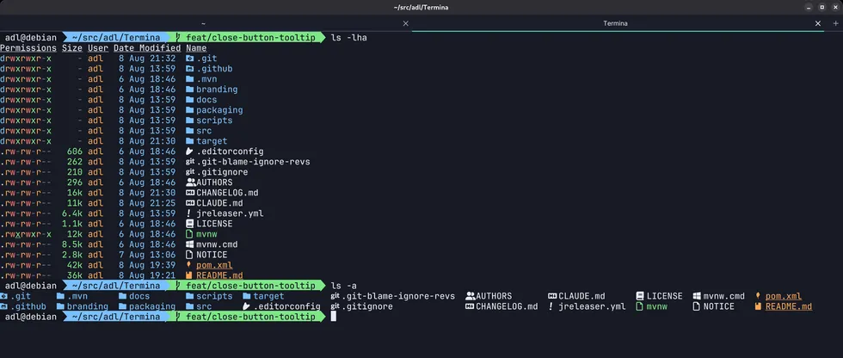Click the "ls -a" command text
This screenshot has width=843, height=358.
(x=344, y=286)
